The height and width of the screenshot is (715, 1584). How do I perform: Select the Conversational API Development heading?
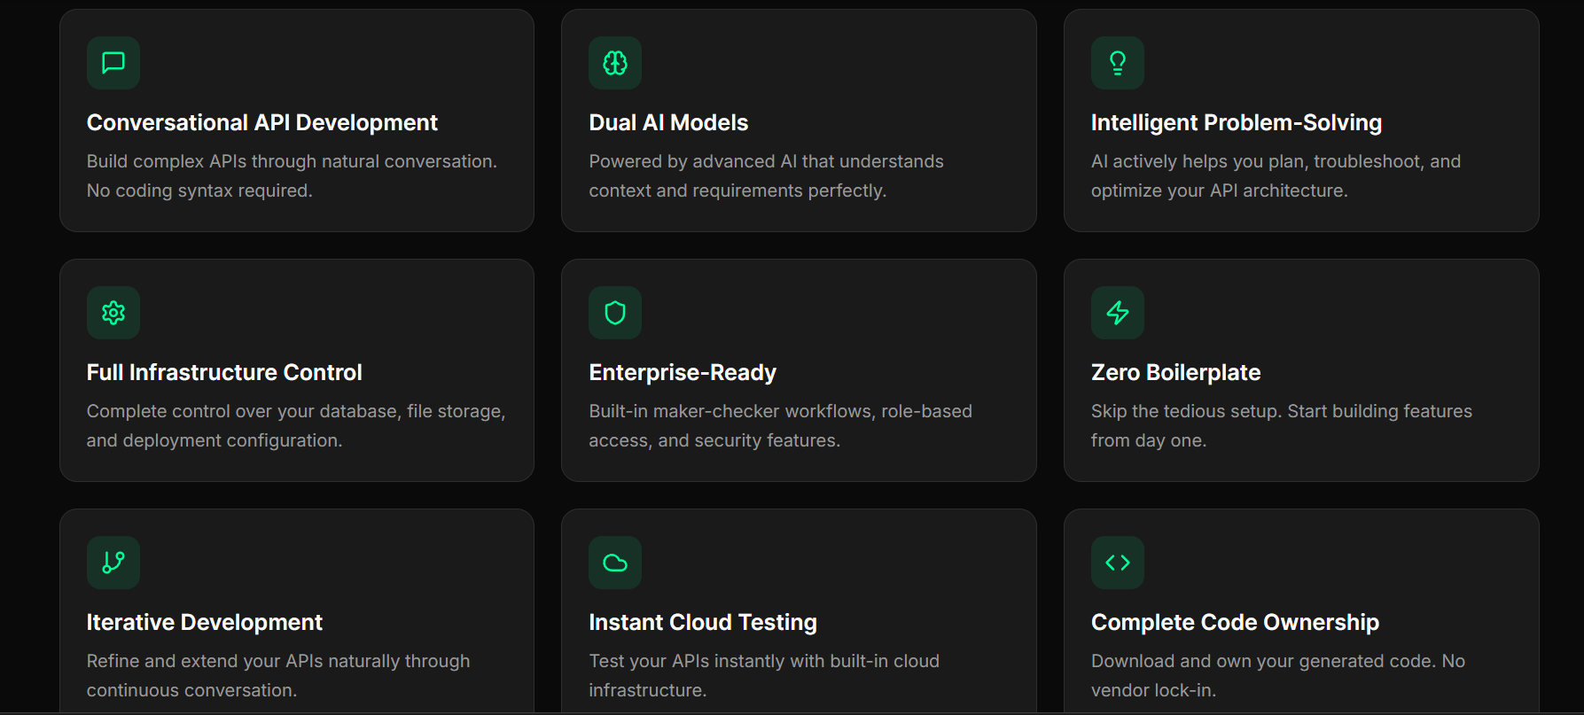point(262,122)
